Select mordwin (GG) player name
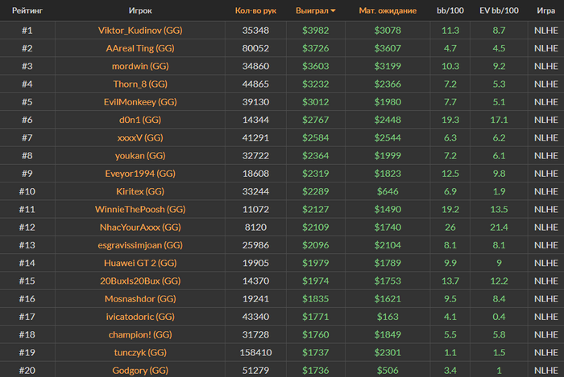The width and height of the screenshot is (564, 377). (140, 66)
